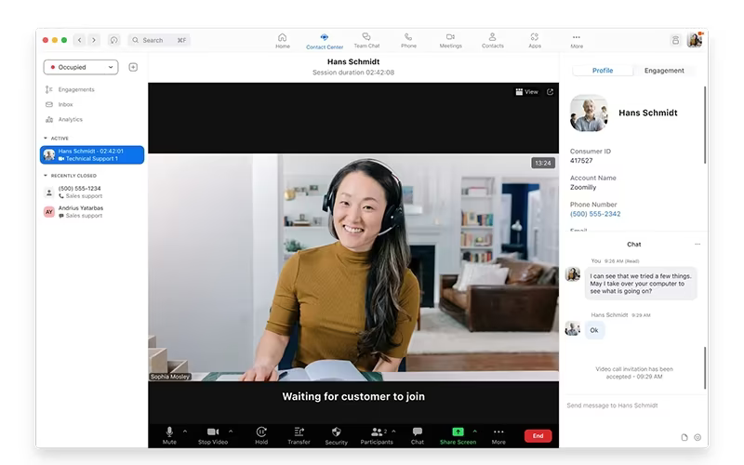Click the forward navigation arrow
Image resolution: width=744 pixels, height=465 pixels.
94,40
